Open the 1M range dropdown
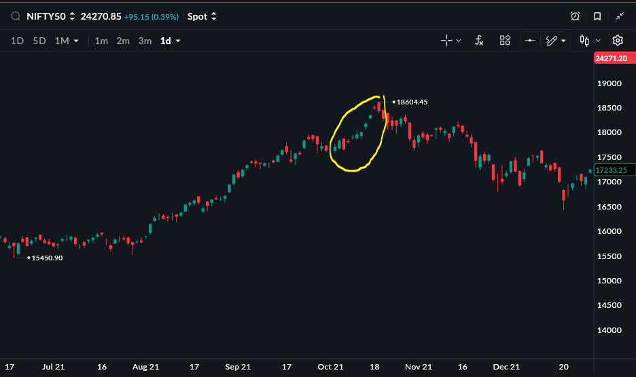636x377 pixels. [x=67, y=41]
